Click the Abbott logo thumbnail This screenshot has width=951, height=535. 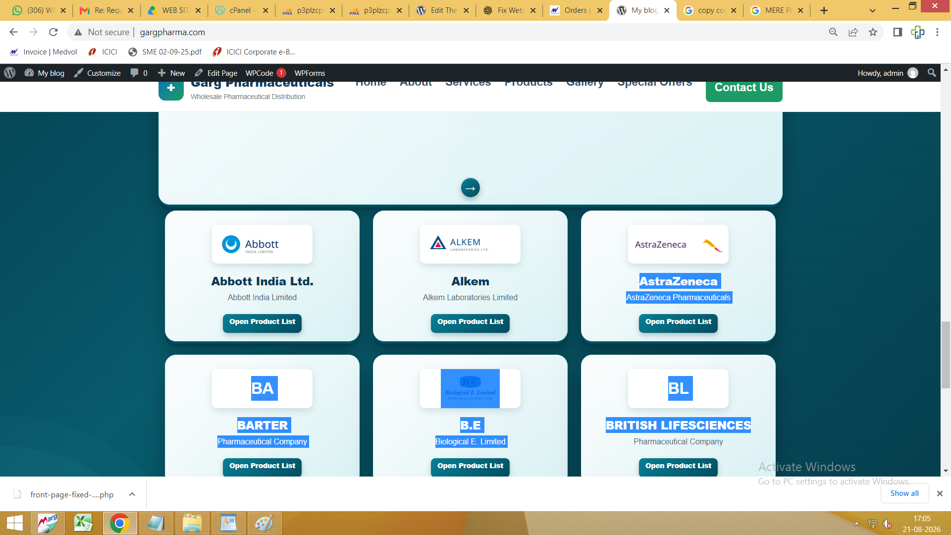[262, 244]
